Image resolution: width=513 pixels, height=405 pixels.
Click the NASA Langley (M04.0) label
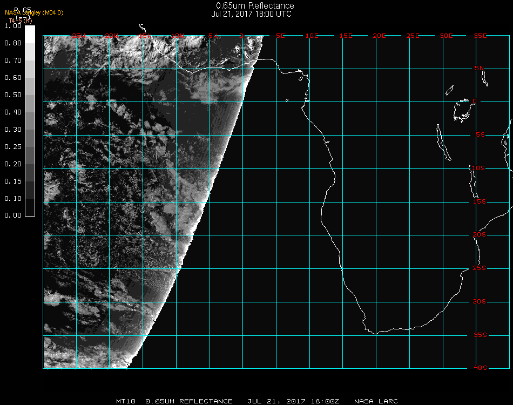[34, 12]
